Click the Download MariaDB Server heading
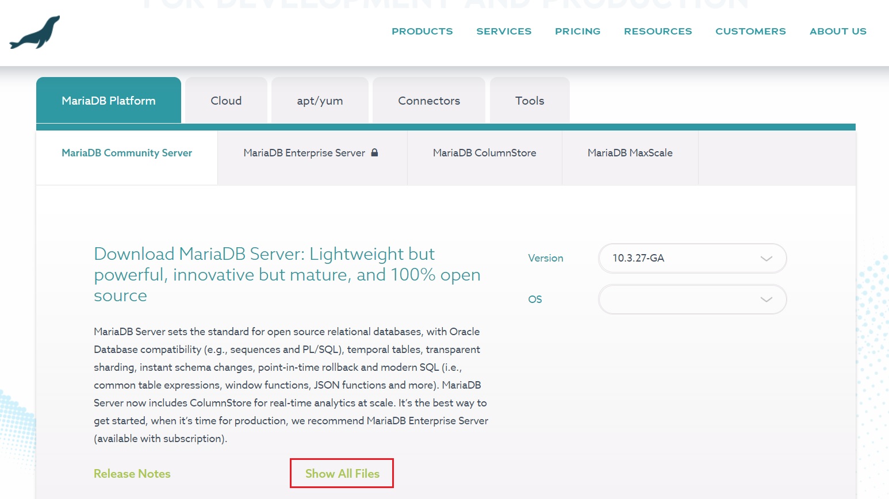Viewport: 889px width, 499px height. 287,275
